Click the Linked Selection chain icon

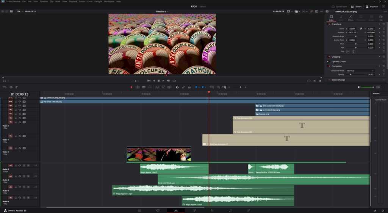coord(183,87)
